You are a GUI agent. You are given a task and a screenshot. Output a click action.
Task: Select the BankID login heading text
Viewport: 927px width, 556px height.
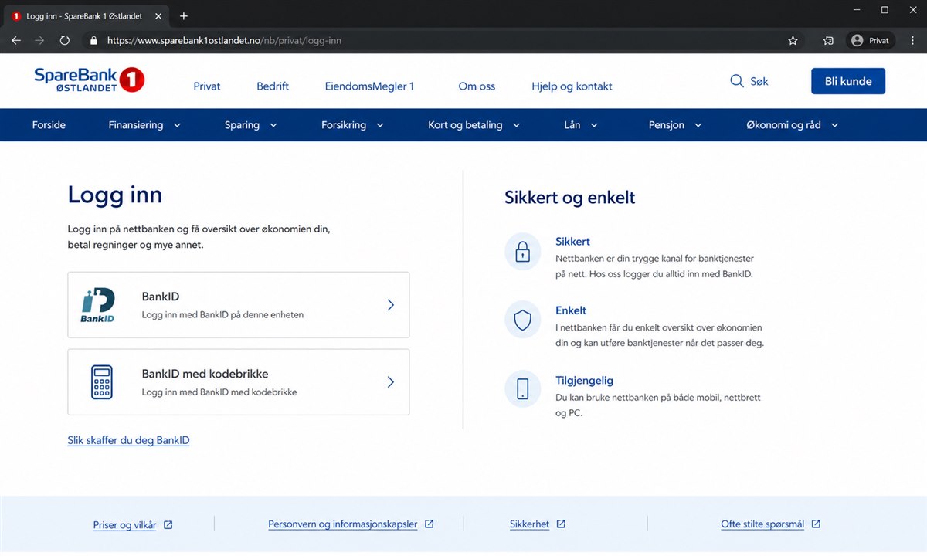coord(161,297)
